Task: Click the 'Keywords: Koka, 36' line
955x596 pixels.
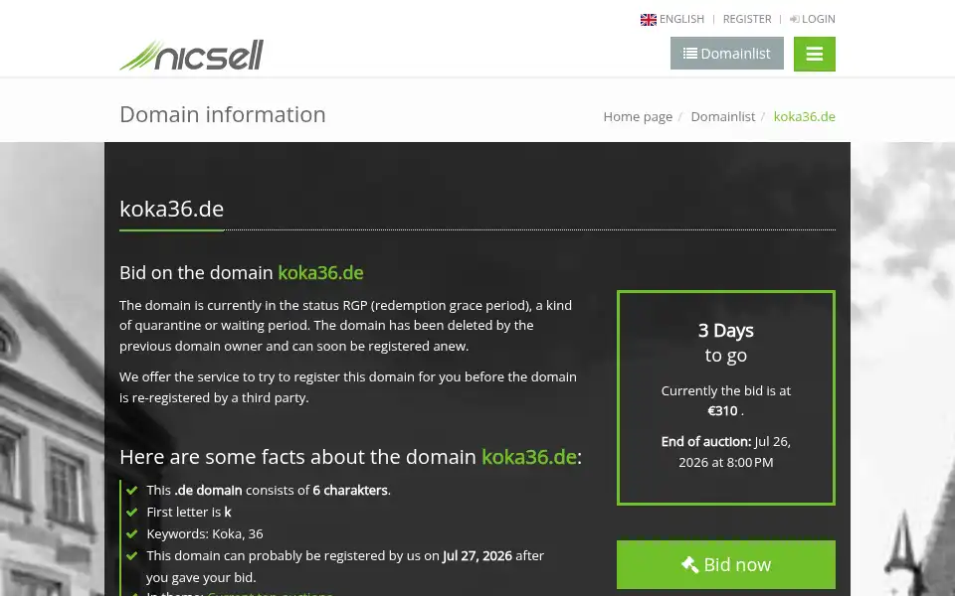Action: [205, 534]
